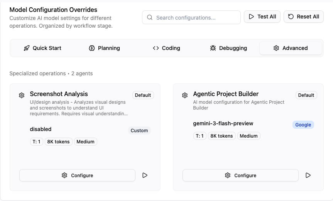Screen dimensions: 333x201
Task: Click the magnifier icon in search box
Action: 149,17
